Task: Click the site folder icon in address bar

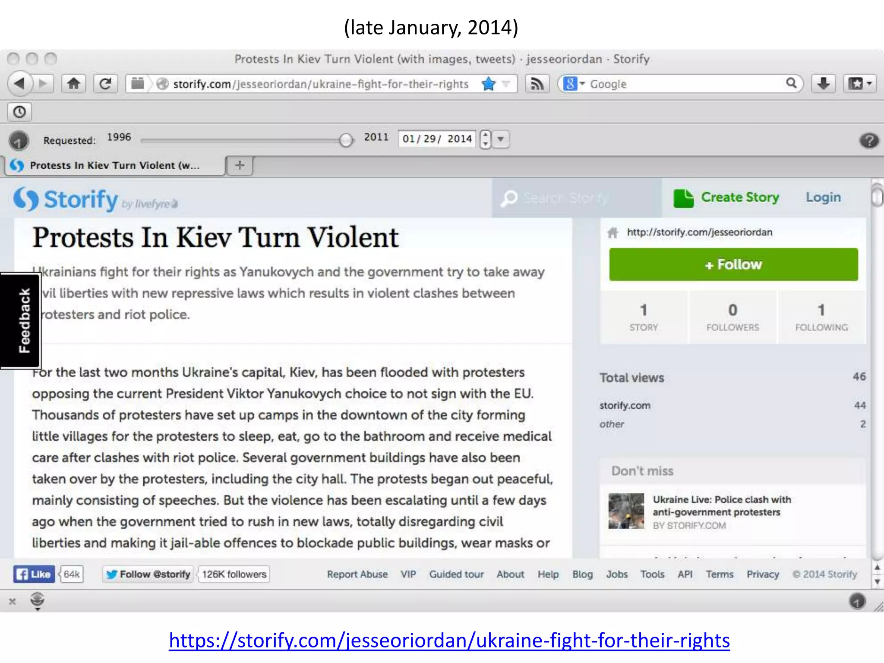Action: tap(138, 83)
